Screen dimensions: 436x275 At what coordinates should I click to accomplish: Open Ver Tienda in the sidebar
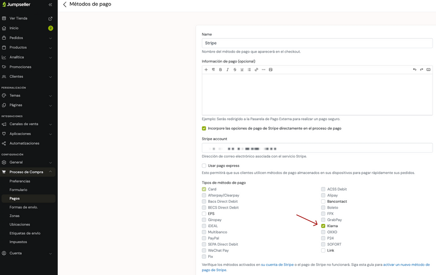coord(19,18)
